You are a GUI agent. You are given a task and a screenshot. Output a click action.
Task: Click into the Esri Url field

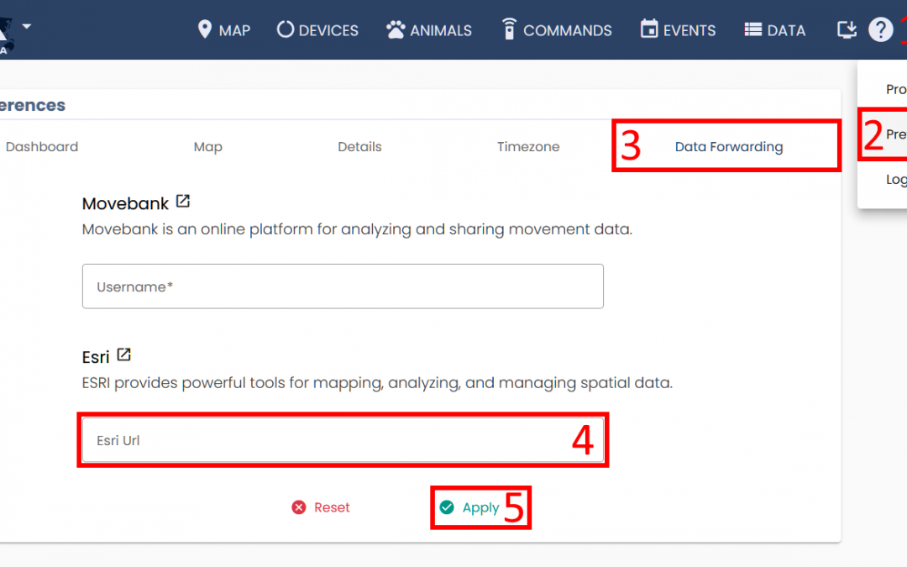(328, 440)
